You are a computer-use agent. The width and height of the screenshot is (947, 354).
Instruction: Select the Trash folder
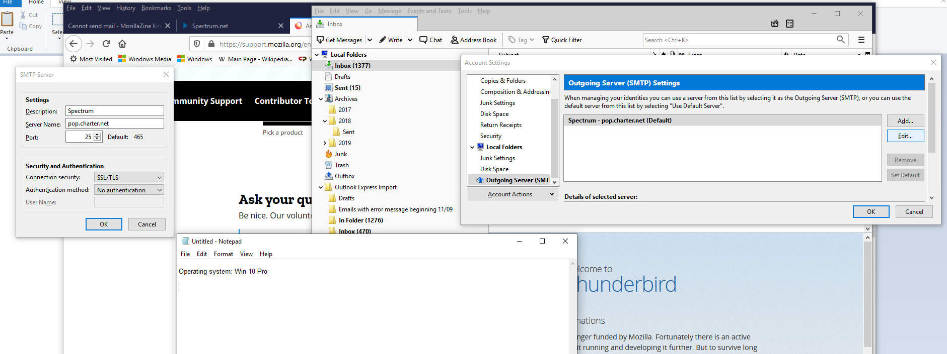(x=341, y=165)
